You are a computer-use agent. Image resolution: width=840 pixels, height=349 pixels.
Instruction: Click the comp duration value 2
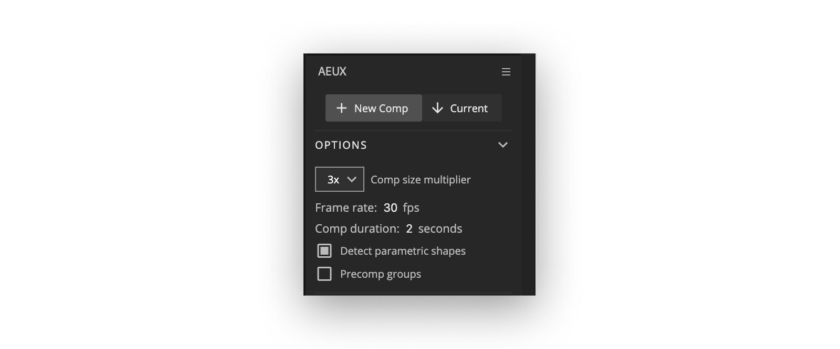click(x=409, y=228)
